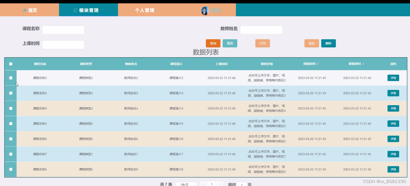Check the row for 课程名称7

(11, 154)
